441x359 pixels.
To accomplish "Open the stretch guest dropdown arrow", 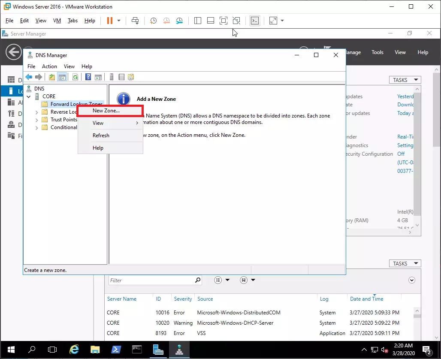I will click(282, 21).
